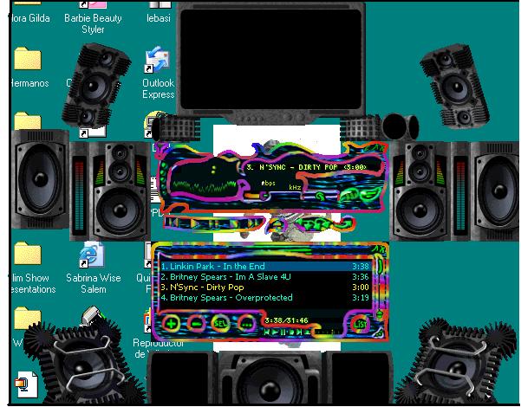The image size is (521, 407).
Task: Click mini next-track button in playlist window
Action: click(299, 332)
